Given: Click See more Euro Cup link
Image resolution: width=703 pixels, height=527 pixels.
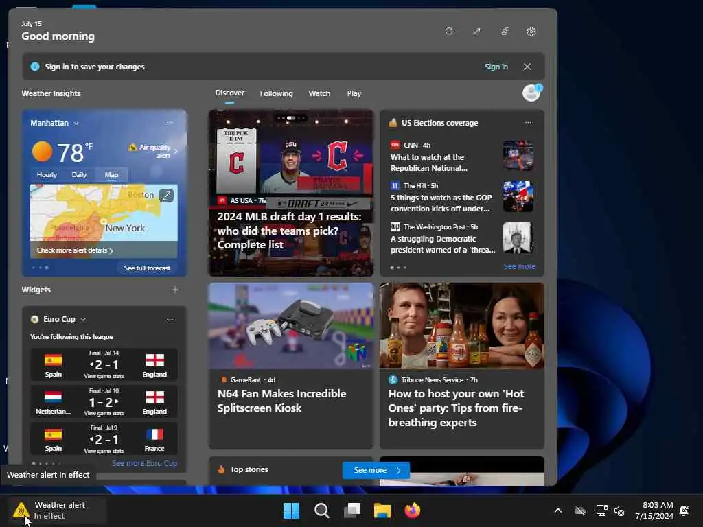Looking at the screenshot, I should [144, 463].
